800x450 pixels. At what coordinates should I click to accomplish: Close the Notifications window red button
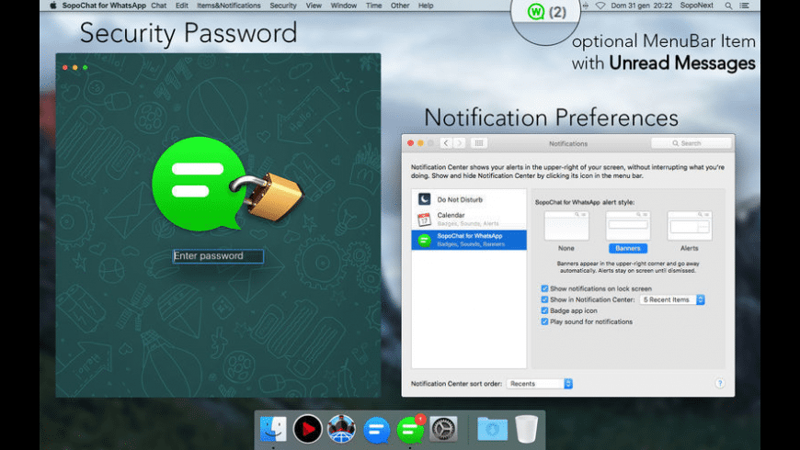(x=410, y=143)
